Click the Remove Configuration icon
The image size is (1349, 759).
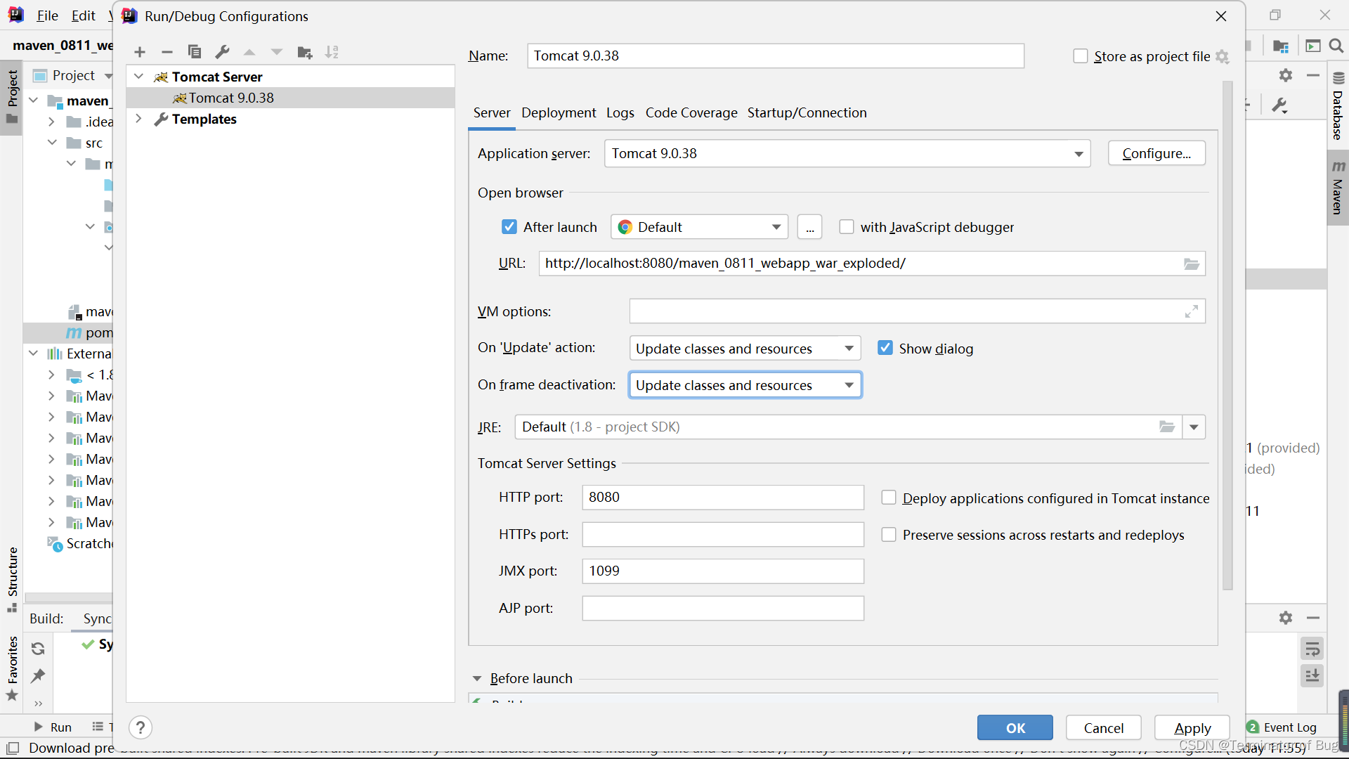pyautogui.click(x=168, y=52)
